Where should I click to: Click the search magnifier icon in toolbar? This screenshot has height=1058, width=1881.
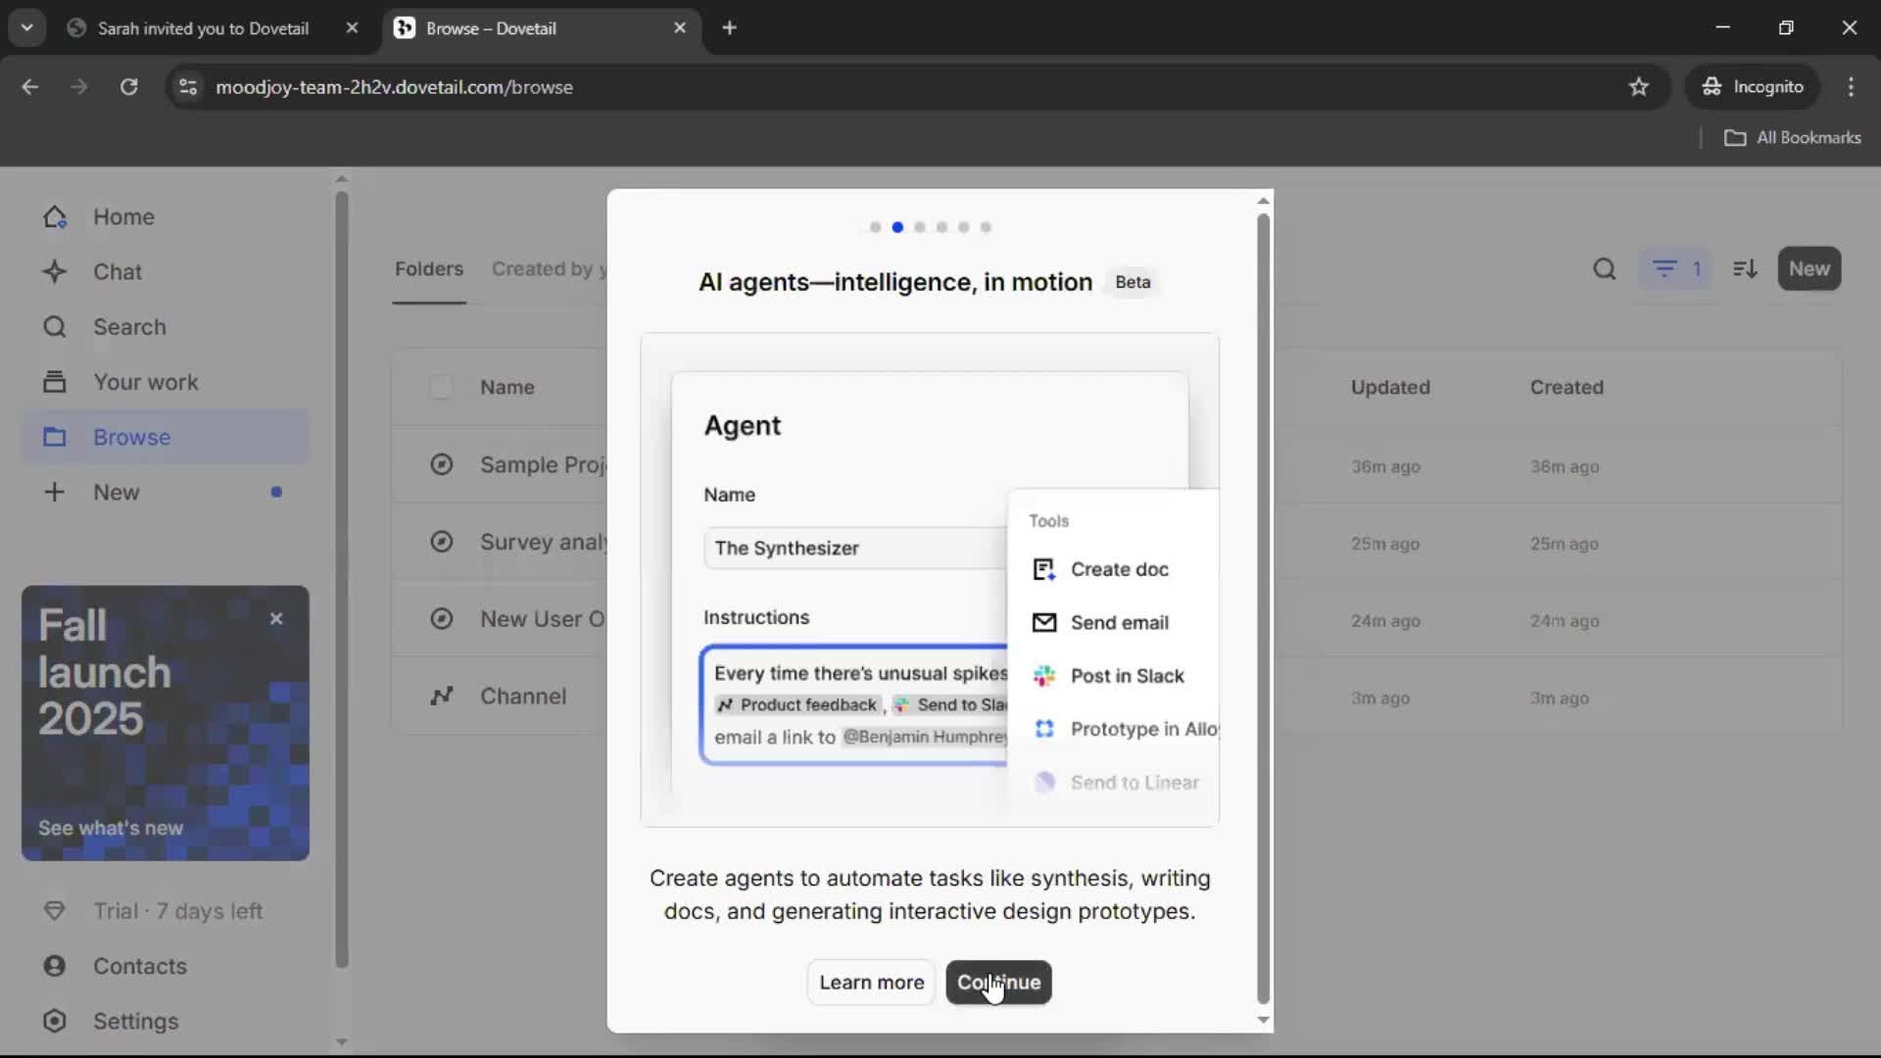tap(1604, 268)
